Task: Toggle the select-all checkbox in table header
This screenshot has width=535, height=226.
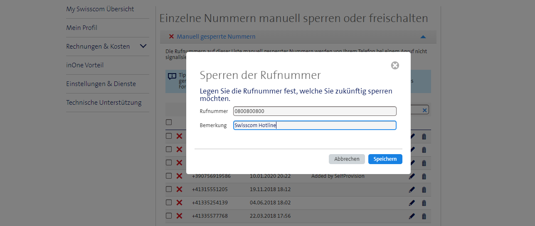Action: (169, 122)
